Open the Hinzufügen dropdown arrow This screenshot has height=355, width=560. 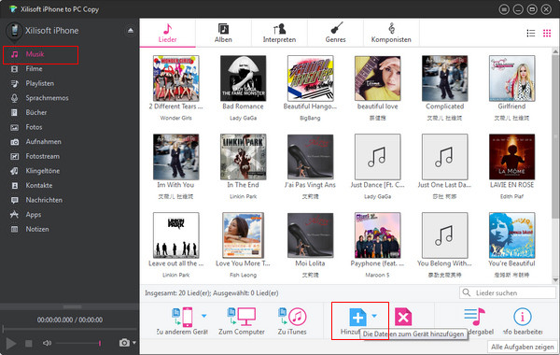(374, 316)
